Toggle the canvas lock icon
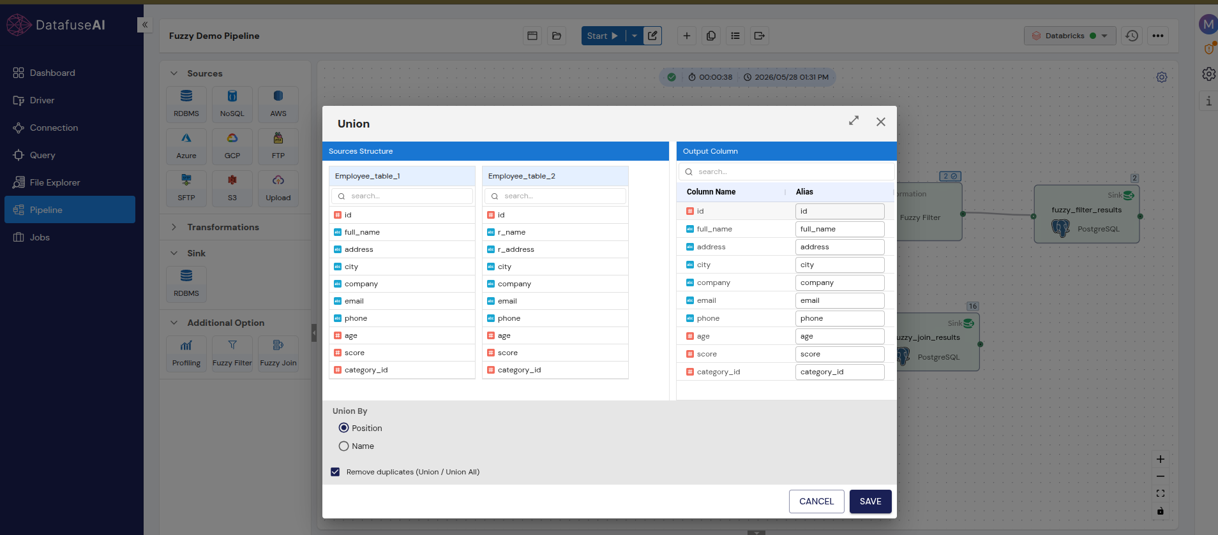The image size is (1218, 535). [x=1161, y=511]
